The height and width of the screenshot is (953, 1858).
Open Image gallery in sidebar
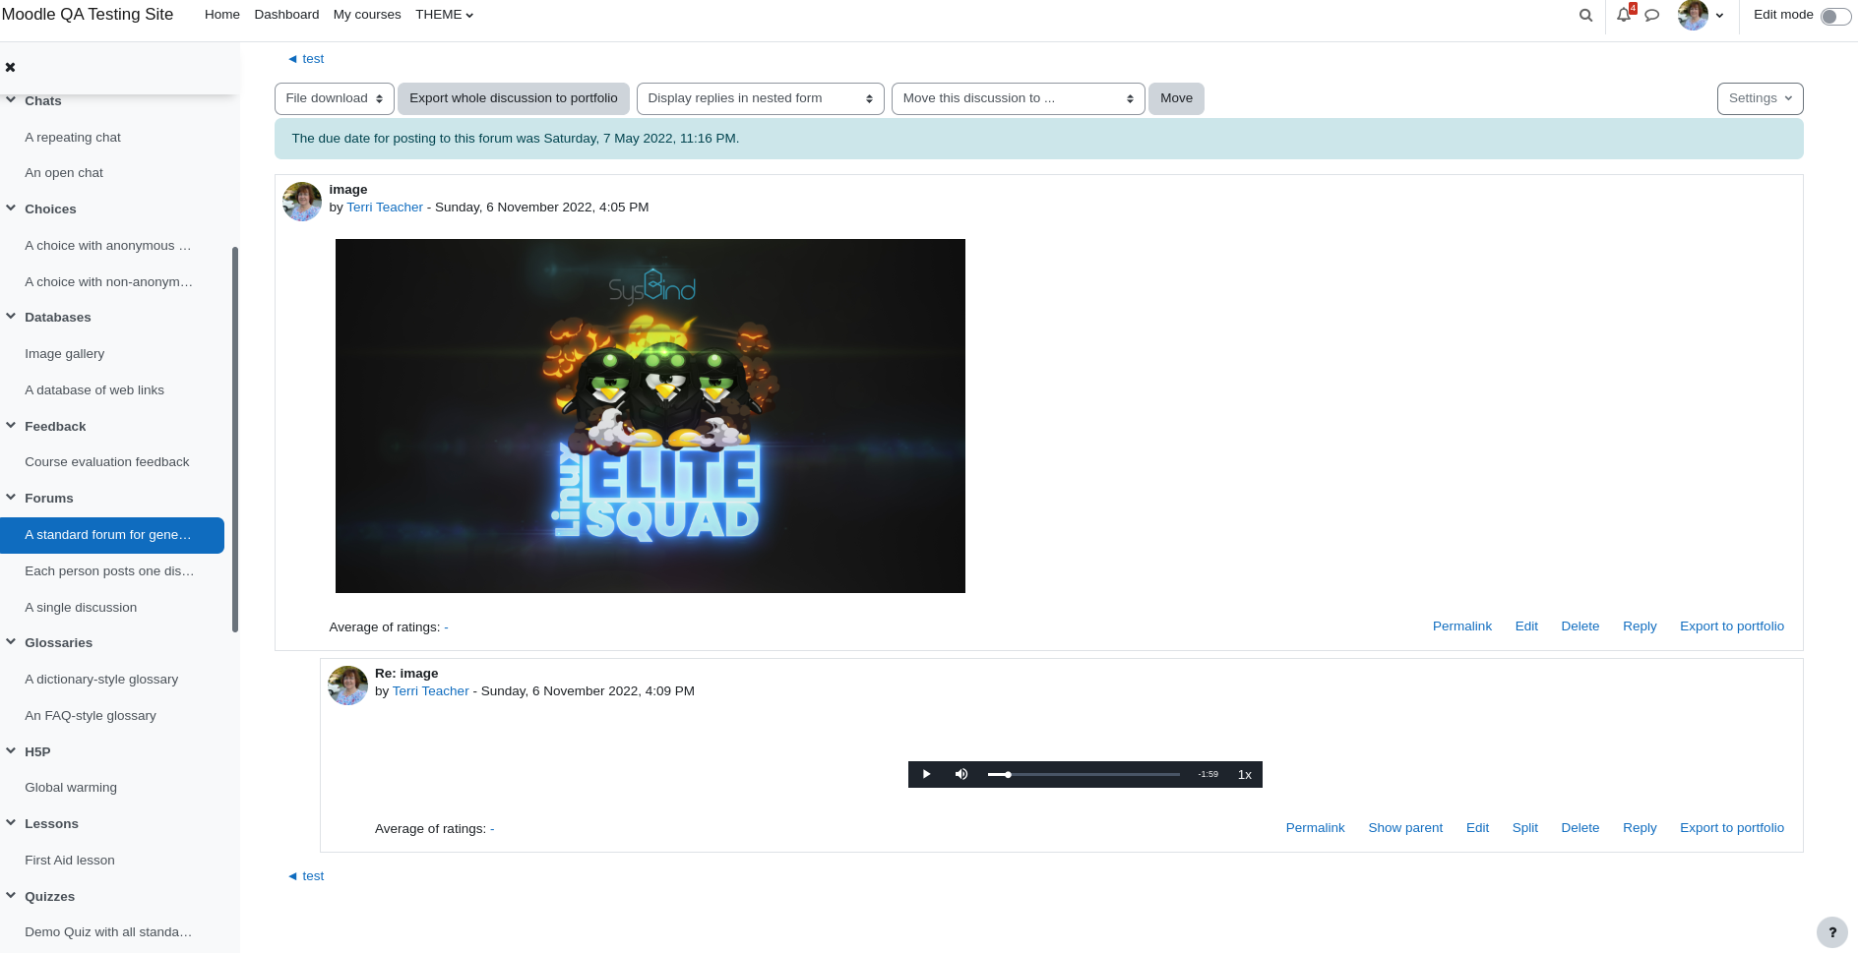click(x=64, y=354)
